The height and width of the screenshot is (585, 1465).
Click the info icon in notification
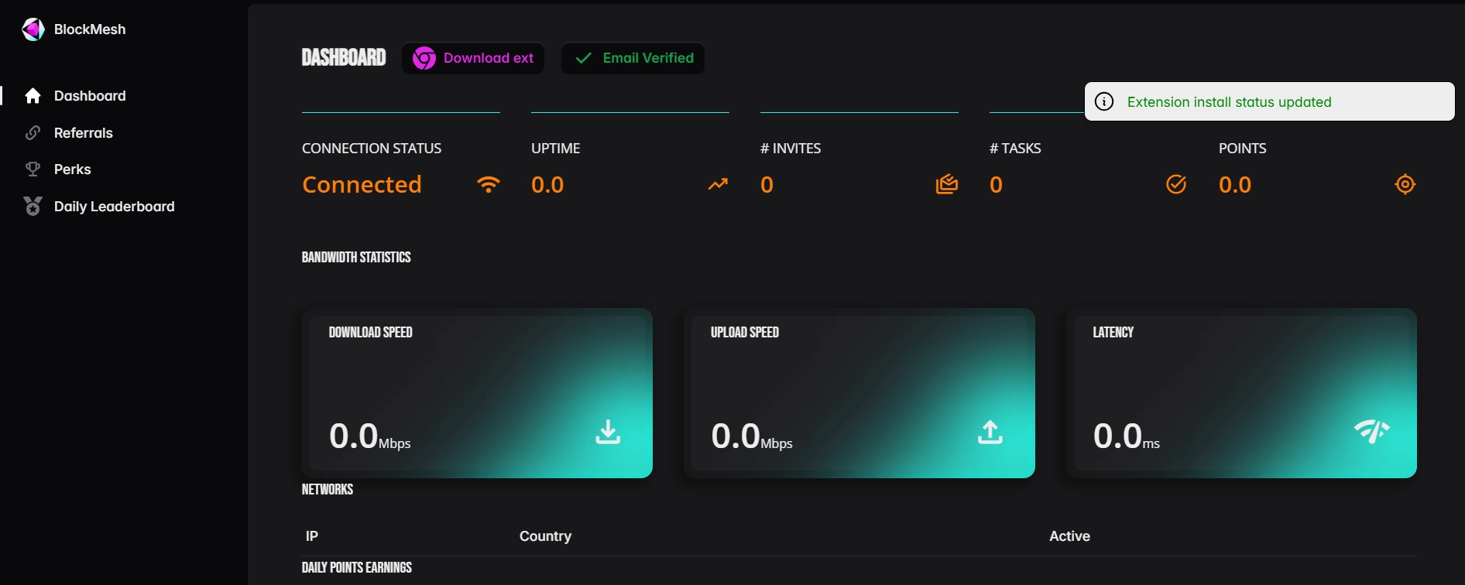(x=1104, y=101)
